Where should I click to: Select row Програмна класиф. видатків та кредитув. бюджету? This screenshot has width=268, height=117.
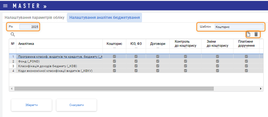[x=136, y=56]
